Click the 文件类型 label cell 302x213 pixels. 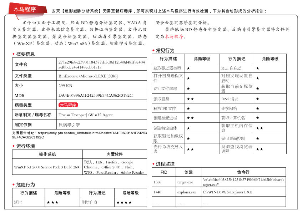(x=34, y=76)
